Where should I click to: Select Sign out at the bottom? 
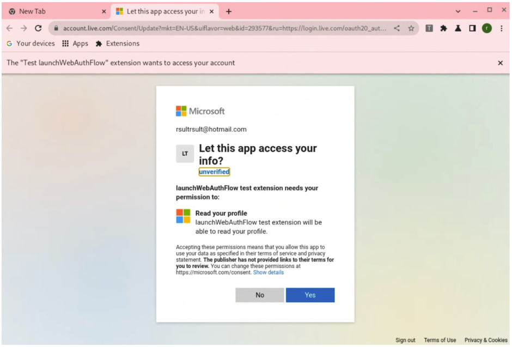click(x=405, y=340)
